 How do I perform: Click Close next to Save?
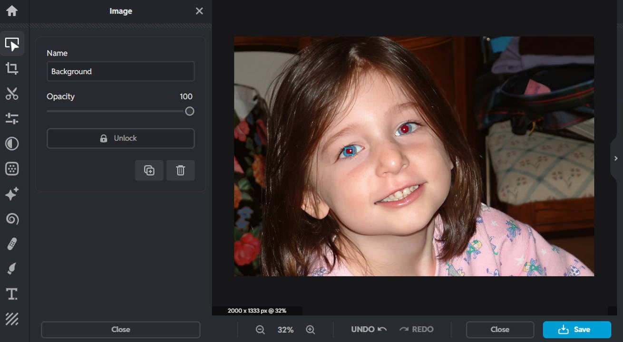pyautogui.click(x=500, y=329)
